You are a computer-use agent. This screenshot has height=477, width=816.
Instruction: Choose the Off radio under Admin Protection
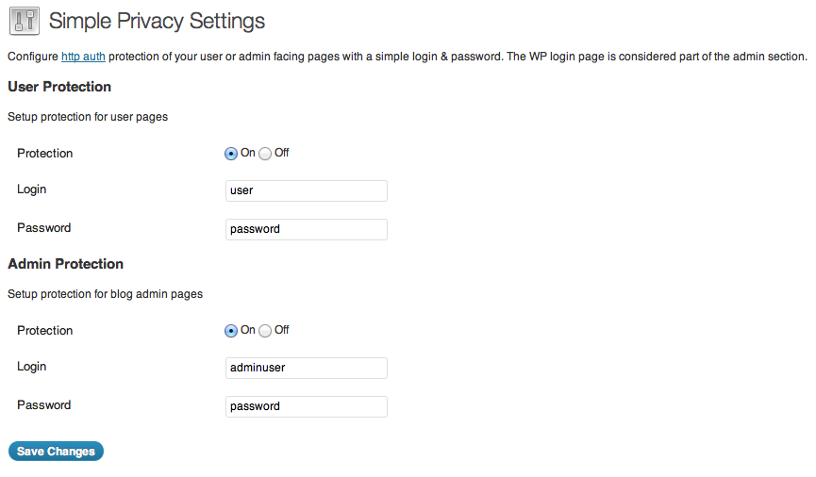(265, 331)
